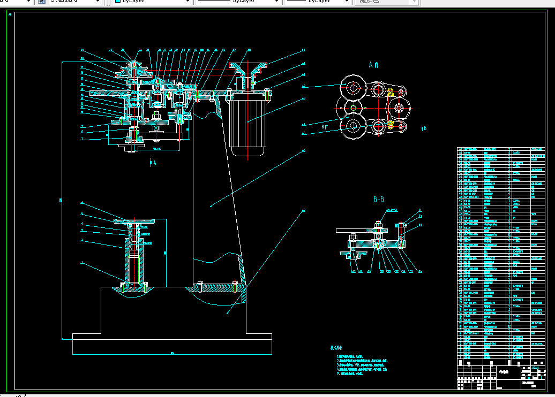
Task: Click the upper yellow spring in view A
Action: coord(391,92)
